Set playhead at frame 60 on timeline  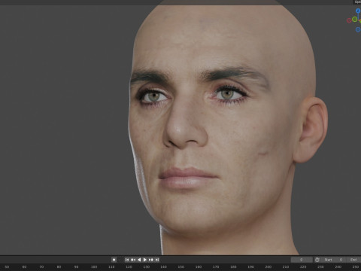coord(24,267)
